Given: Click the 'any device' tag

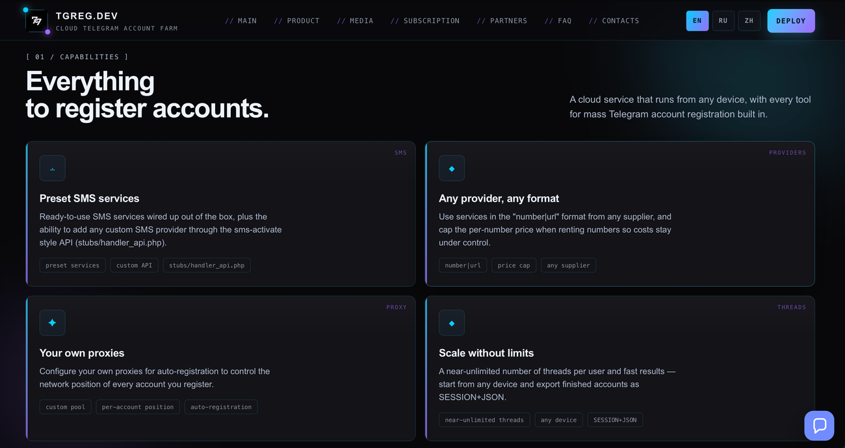Looking at the screenshot, I should pyautogui.click(x=559, y=420).
